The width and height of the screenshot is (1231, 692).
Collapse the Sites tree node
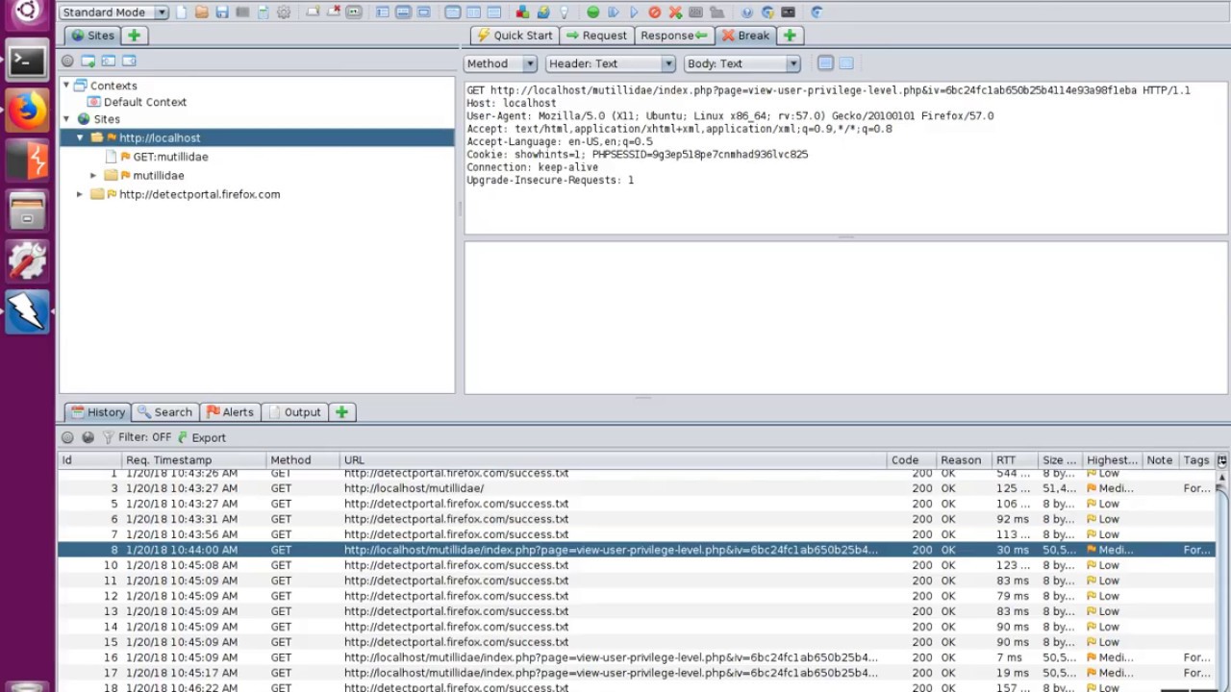tap(66, 119)
